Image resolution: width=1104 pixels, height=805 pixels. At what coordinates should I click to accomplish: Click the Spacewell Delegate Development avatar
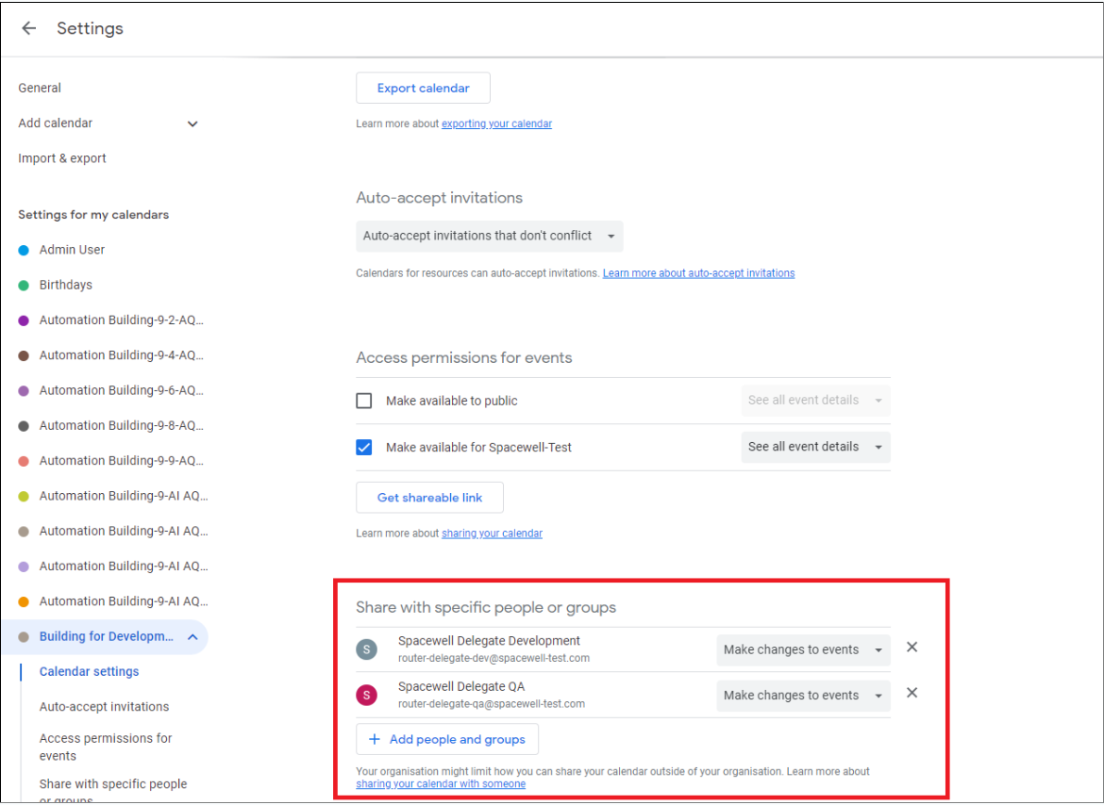click(367, 649)
